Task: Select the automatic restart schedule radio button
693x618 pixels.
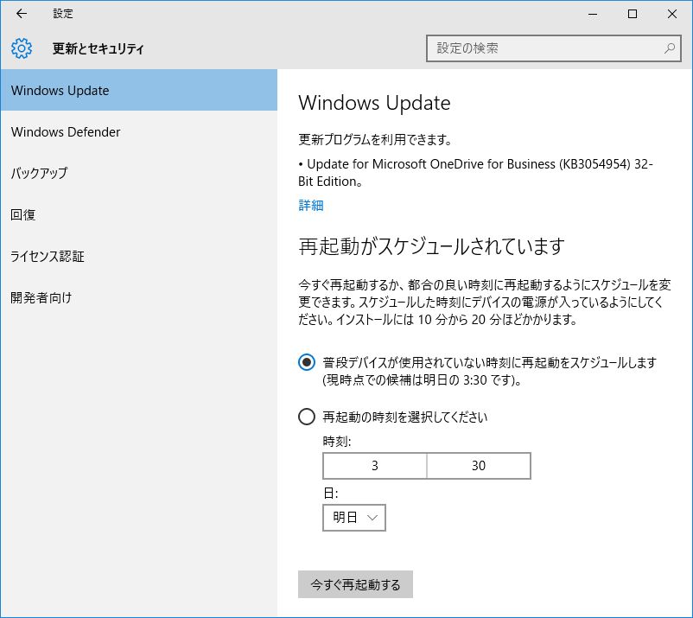Action: point(307,362)
